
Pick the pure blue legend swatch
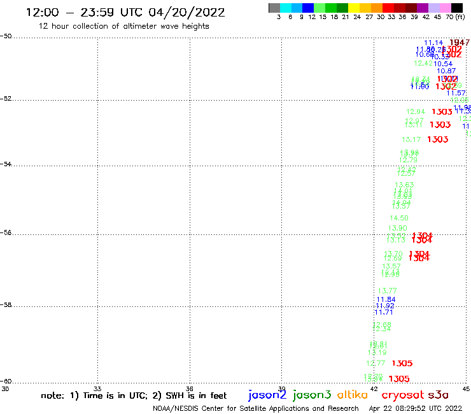(x=308, y=8)
